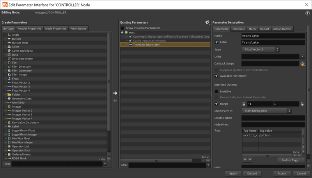Toggle the Range maximum lock
The height and width of the screenshot is (178, 312).
(302, 104)
